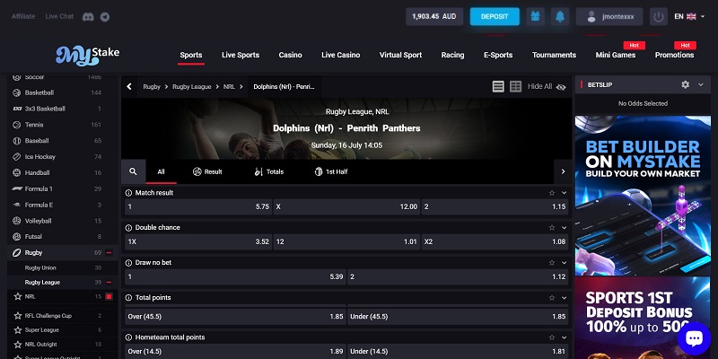Favorite the Match result market star
The image size is (718, 359).
(x=552, y=193)
